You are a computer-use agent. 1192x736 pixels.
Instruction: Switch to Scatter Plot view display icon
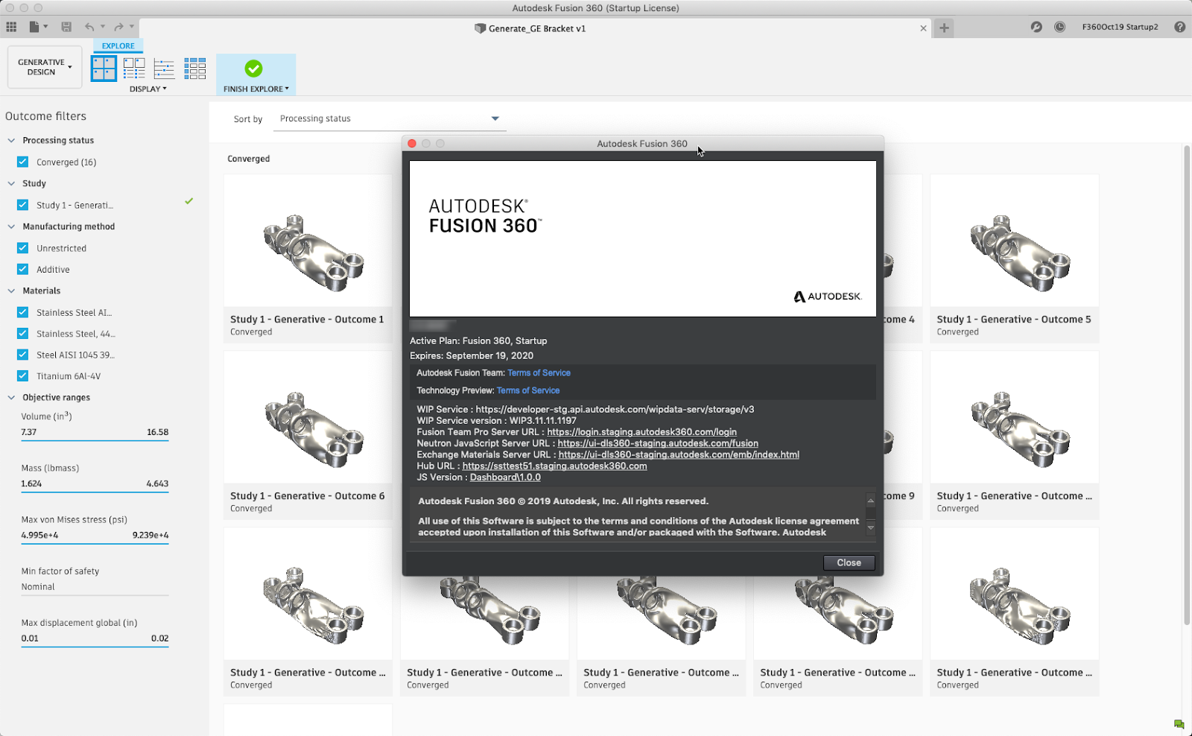164,69
